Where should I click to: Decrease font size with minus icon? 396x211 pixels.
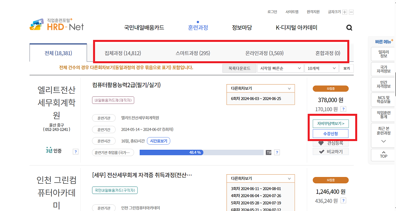[351, 12]
